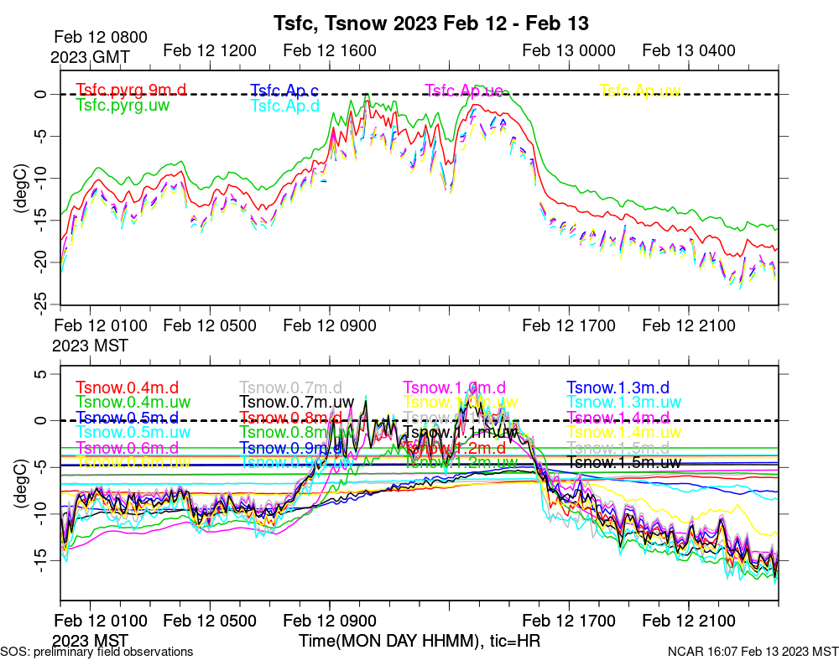Screen dimensions: 839x671
Task: Click the 'Feb 13 0000' top axis label
Action: pos(569,51)
